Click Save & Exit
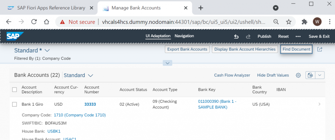335x140 pixels. [319, 37]
